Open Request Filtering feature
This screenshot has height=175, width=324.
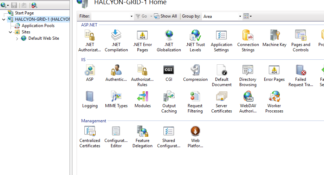(195, 102)
